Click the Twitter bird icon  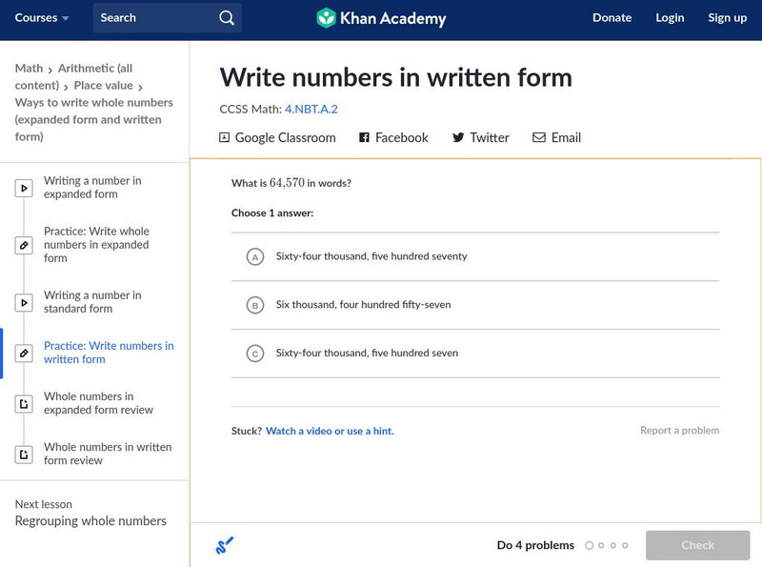[x=458, y=138]
